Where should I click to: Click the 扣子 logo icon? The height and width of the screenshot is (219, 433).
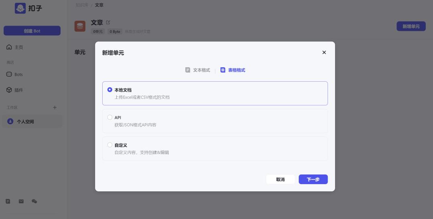point(20,8)
